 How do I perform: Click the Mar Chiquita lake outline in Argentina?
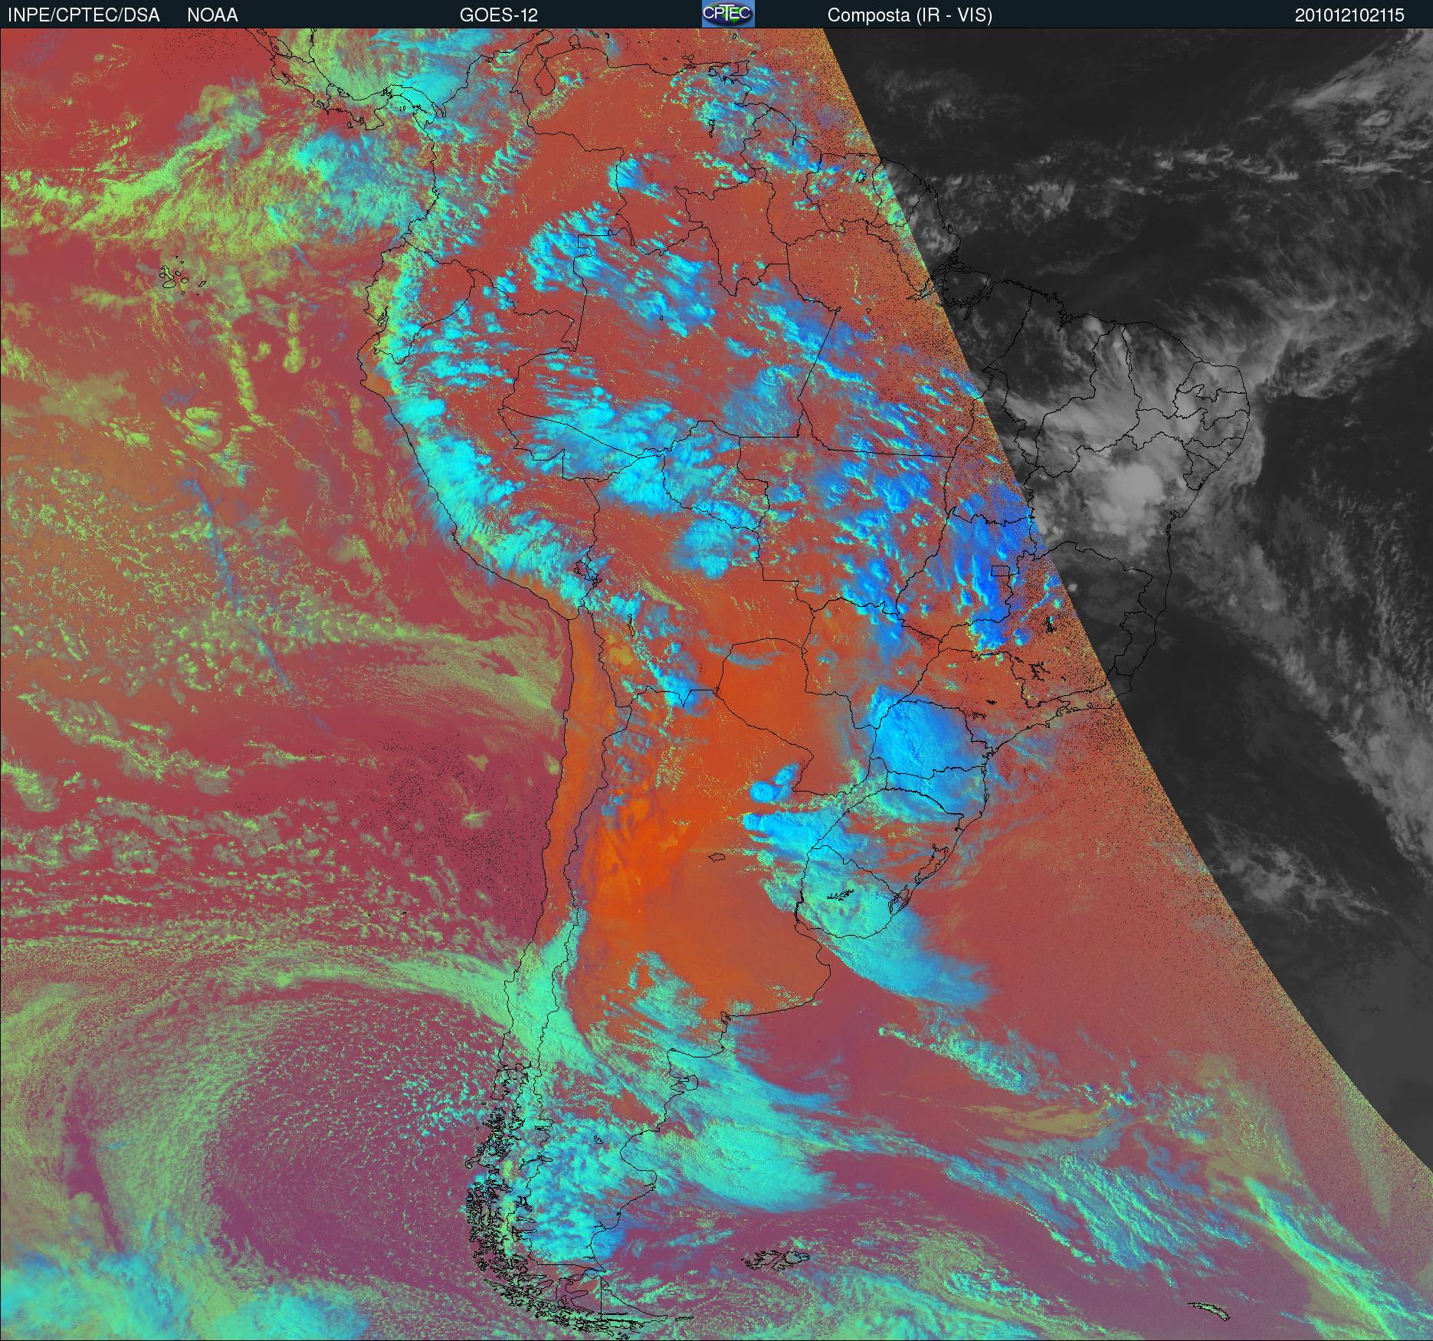pyautogui.click(x=716, y=858)
